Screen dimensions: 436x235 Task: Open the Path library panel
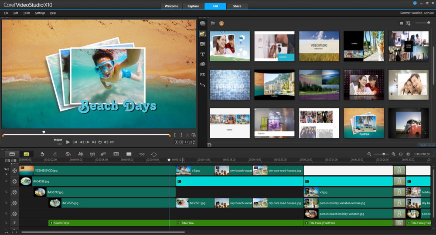(x=203, y=85)
